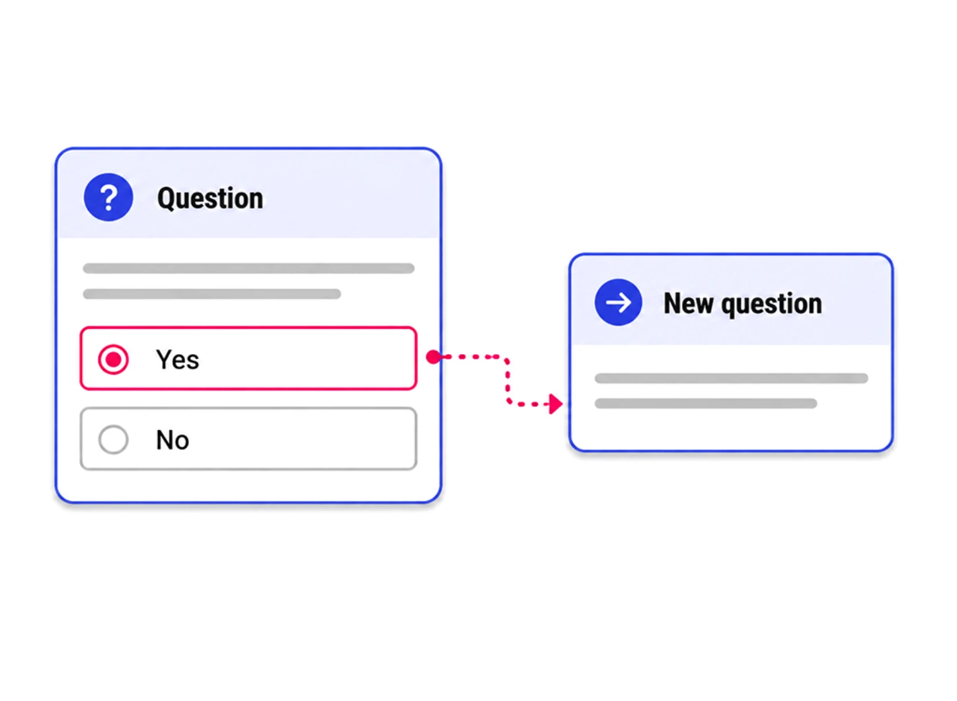This screenshot has width=957, height=701.
Task: Click the long gray line in New question card
Action: (731, 379)
